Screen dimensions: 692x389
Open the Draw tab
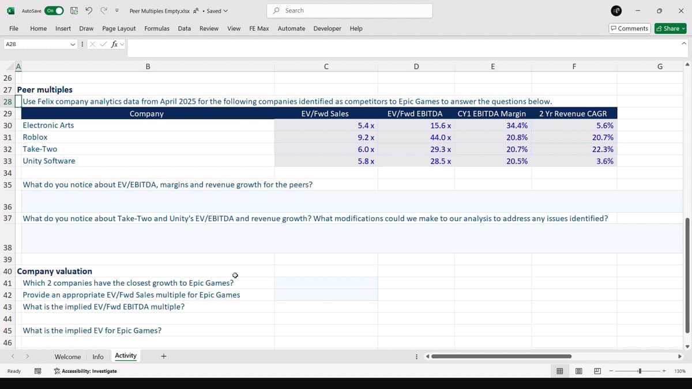[86, 28]
